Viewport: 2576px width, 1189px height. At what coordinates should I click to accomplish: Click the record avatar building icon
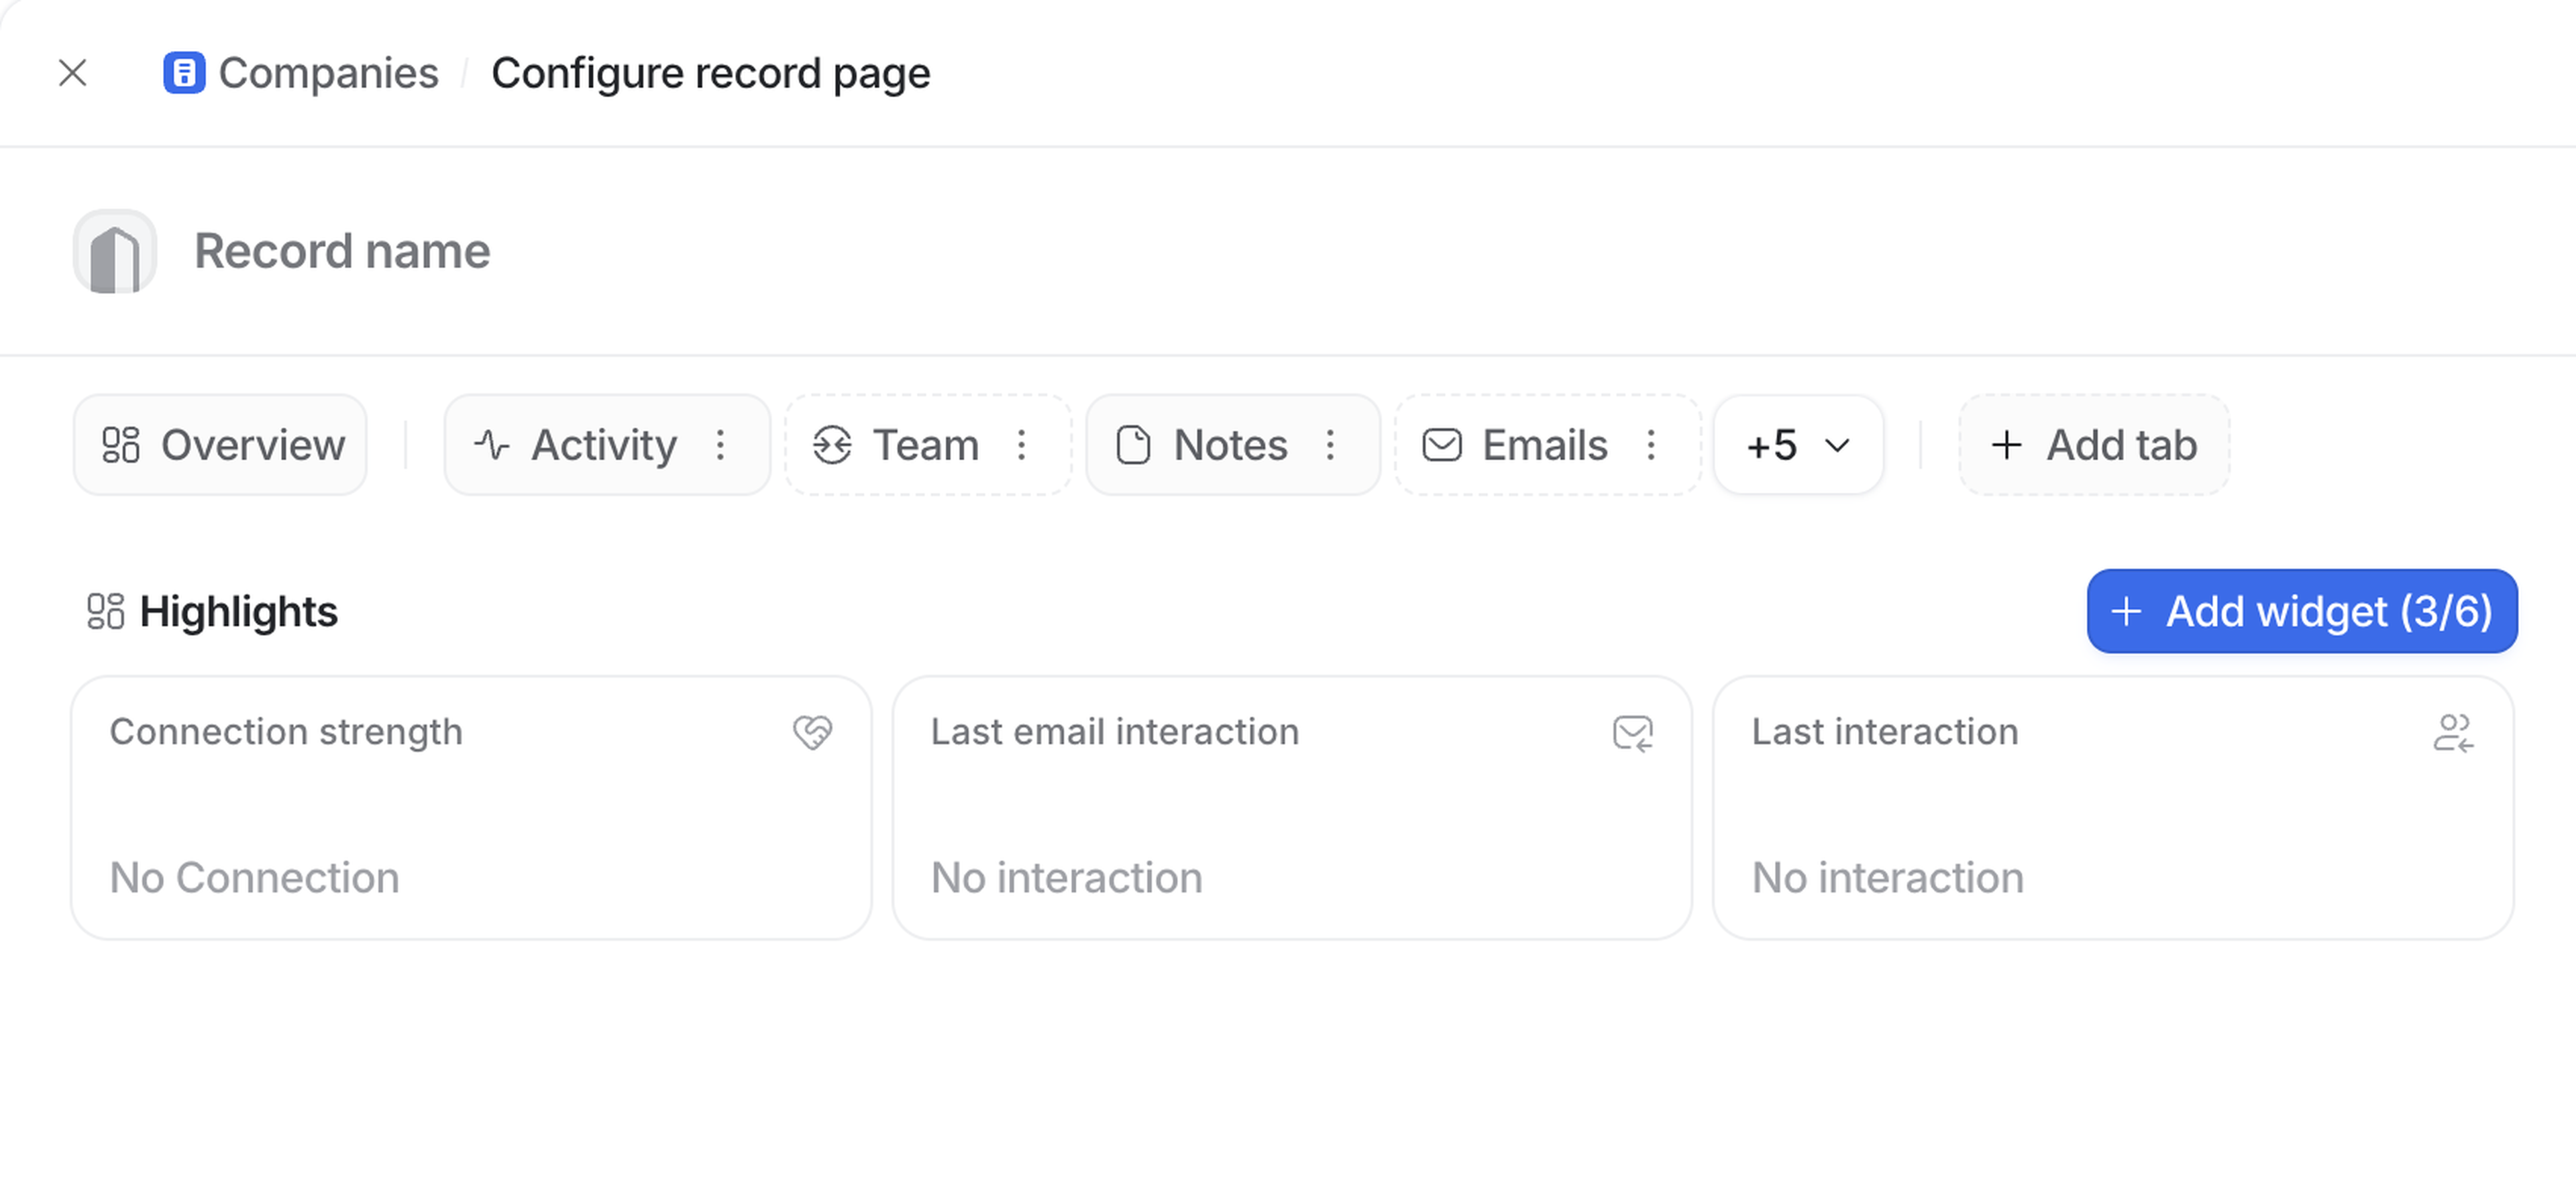tap(115, 252)
